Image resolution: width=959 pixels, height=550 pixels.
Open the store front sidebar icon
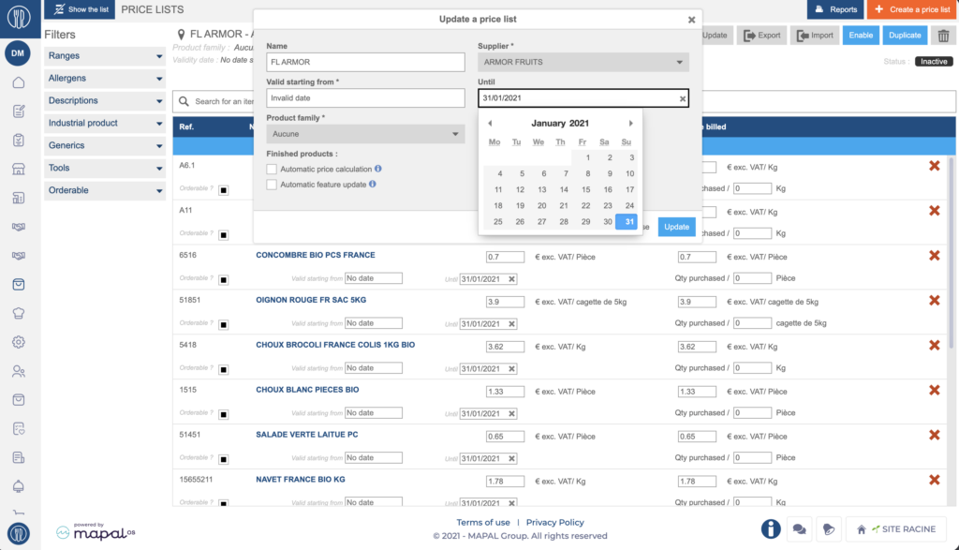coord(19,169)
